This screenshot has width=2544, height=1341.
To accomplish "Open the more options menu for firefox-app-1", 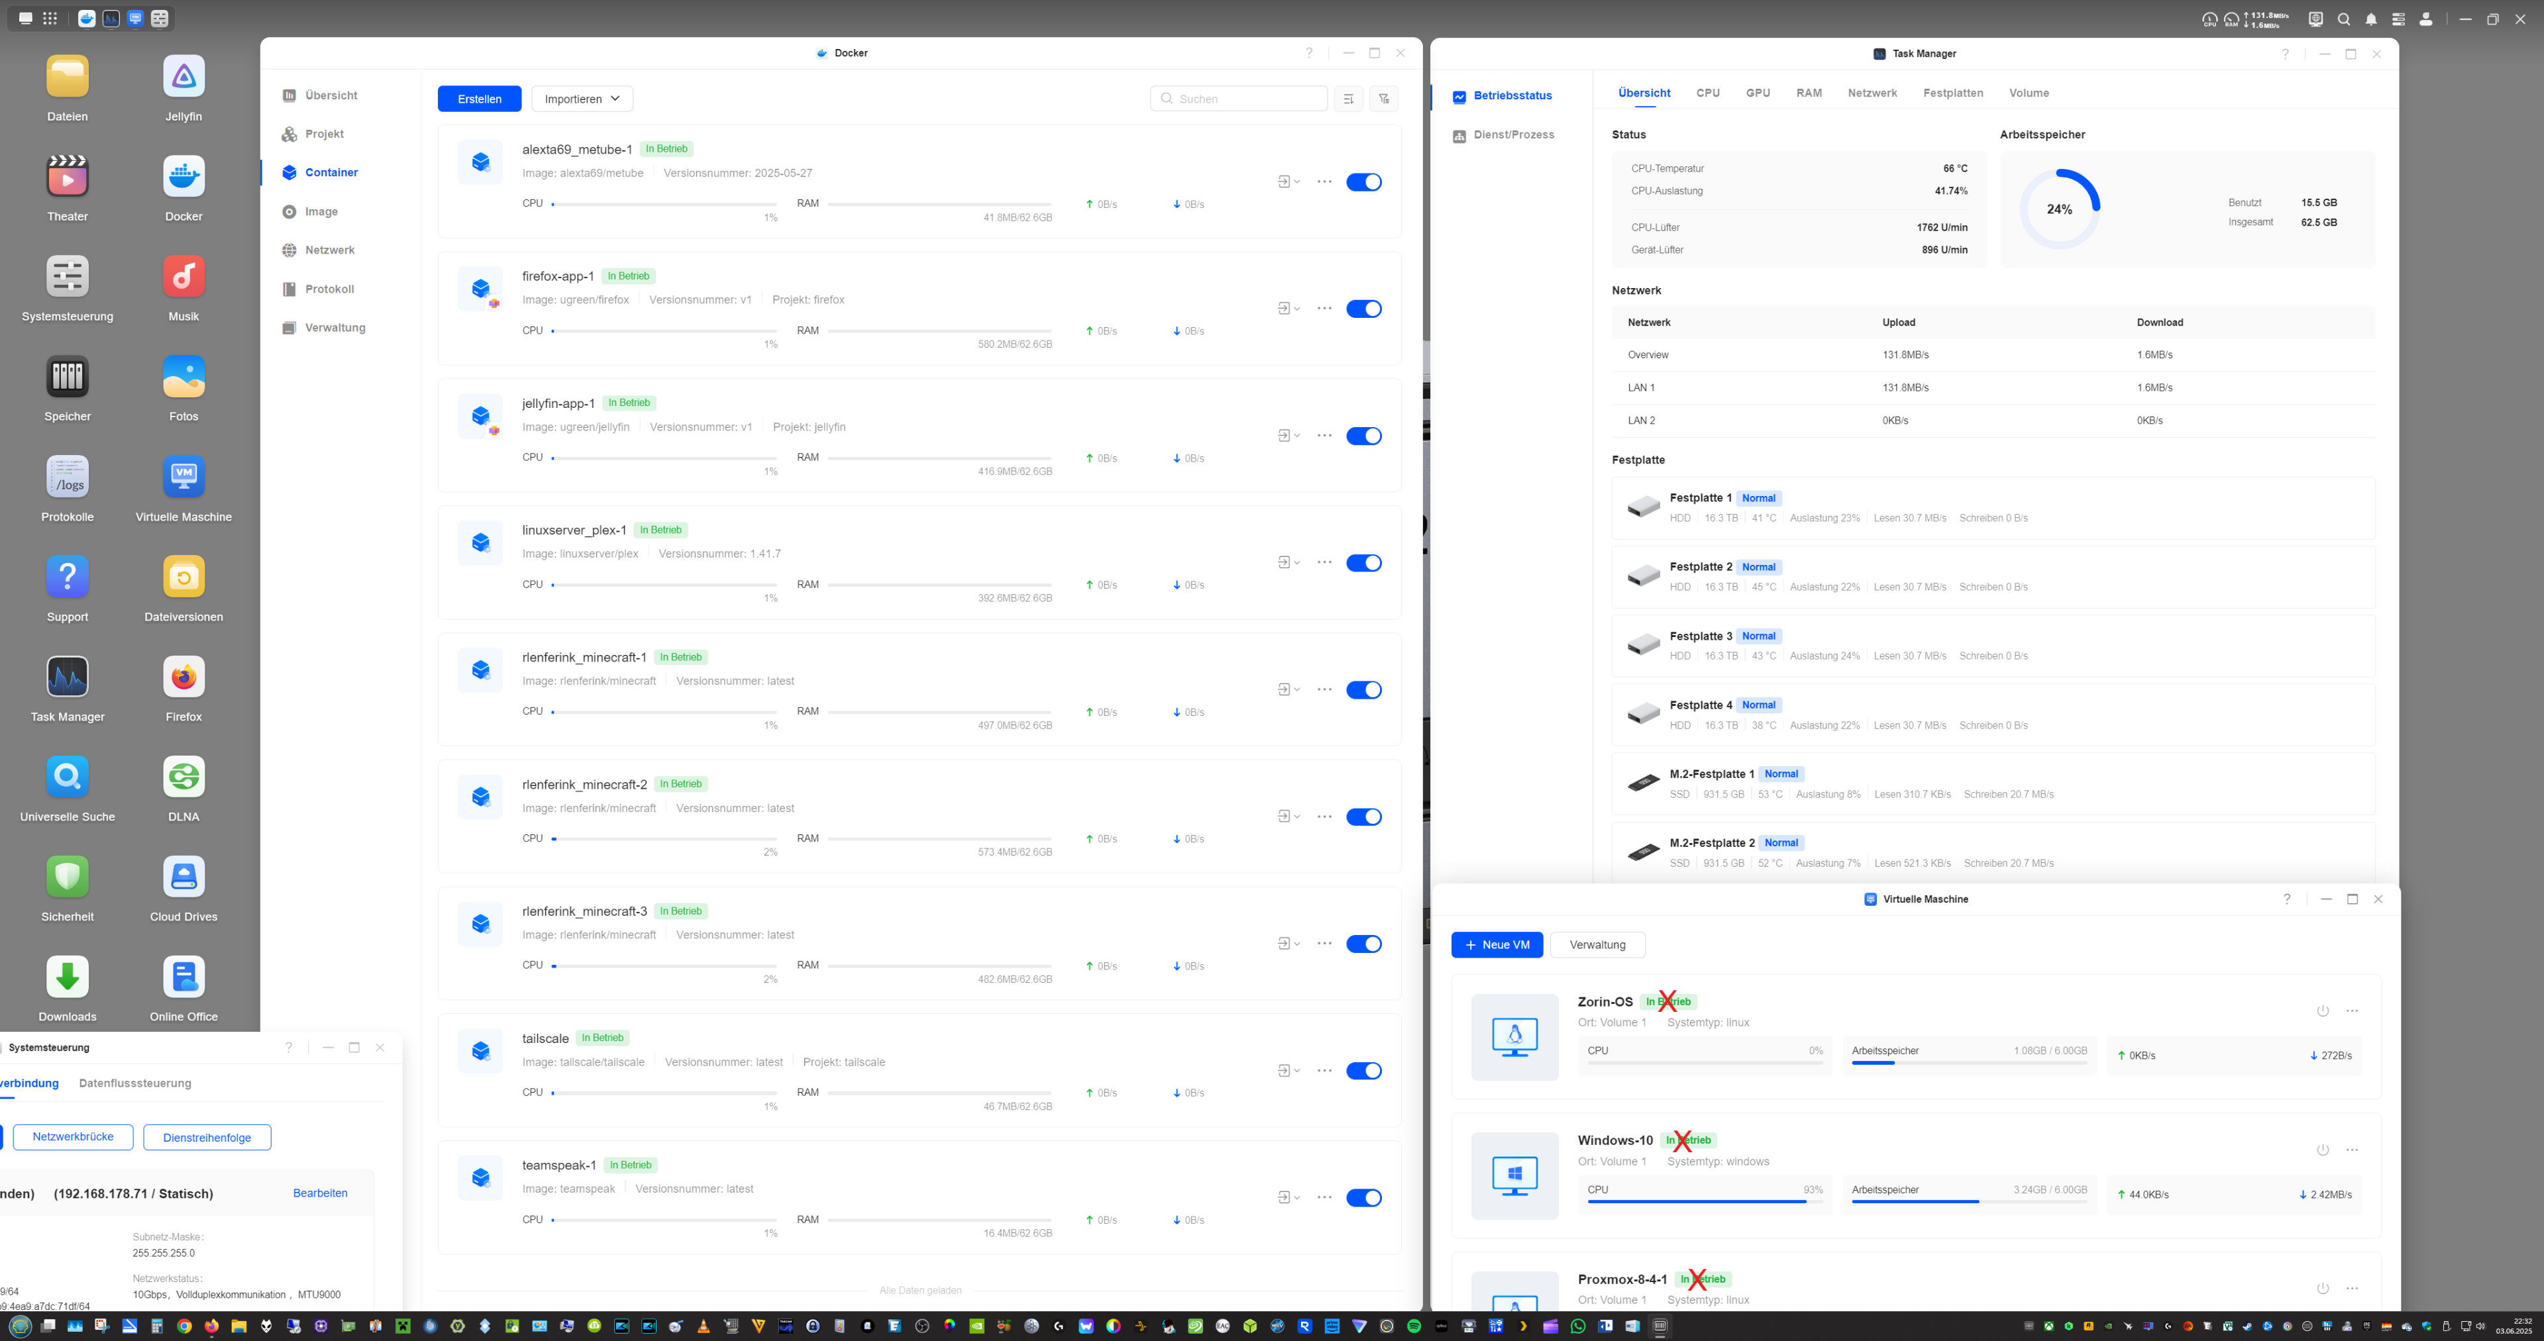I will click(x=1324, y=309).
